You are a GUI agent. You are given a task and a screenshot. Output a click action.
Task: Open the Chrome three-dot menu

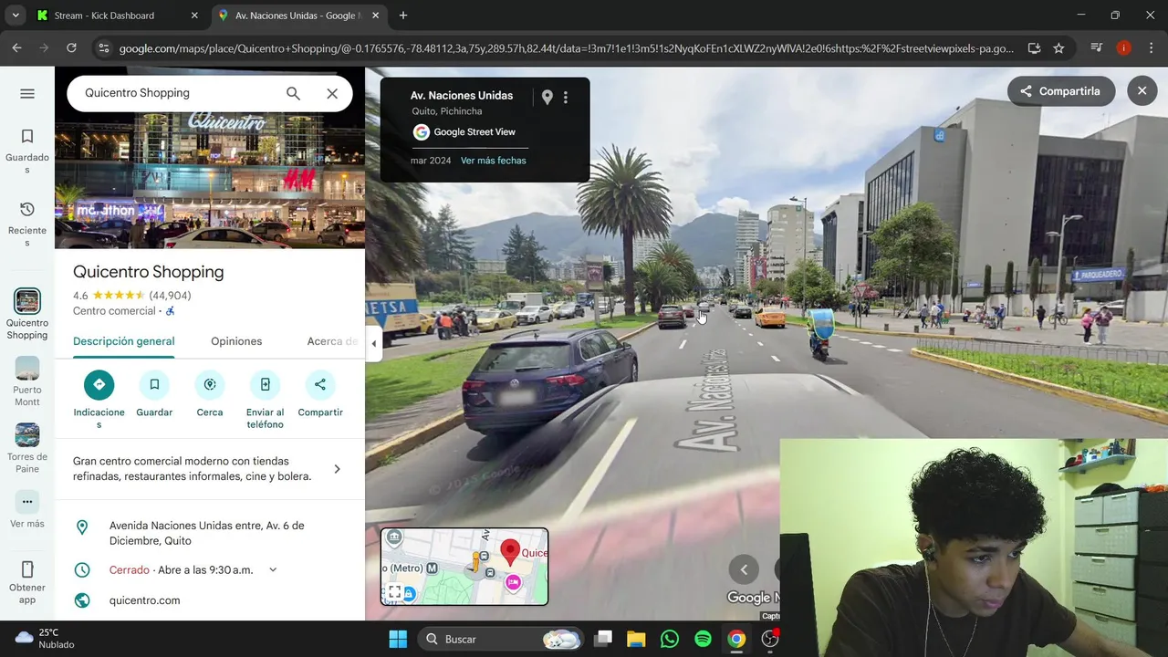(1150, 48)
